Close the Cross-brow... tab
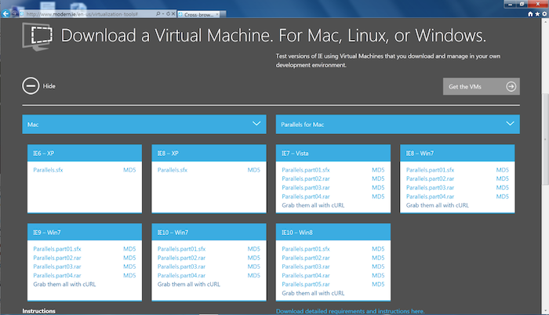549x315 pixels. click(x=217, y=14)
